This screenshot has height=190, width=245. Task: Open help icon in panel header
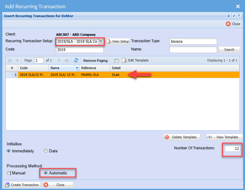click(x=239, y=16)
